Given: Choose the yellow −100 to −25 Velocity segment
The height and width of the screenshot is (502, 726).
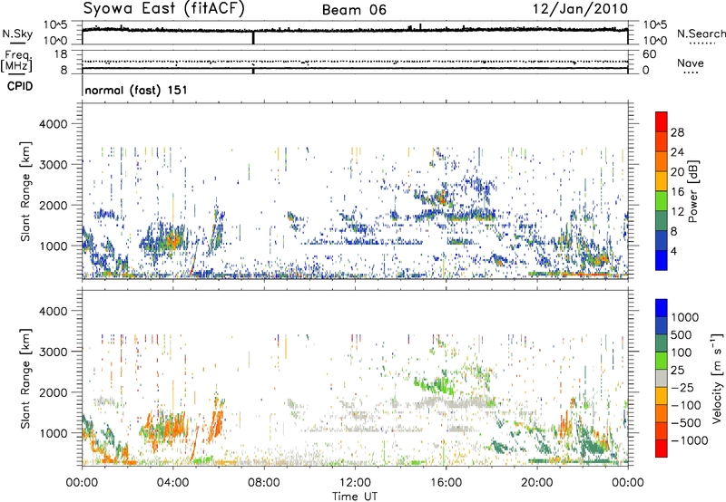Looking at the screenshot, I should tap(662, 396).
